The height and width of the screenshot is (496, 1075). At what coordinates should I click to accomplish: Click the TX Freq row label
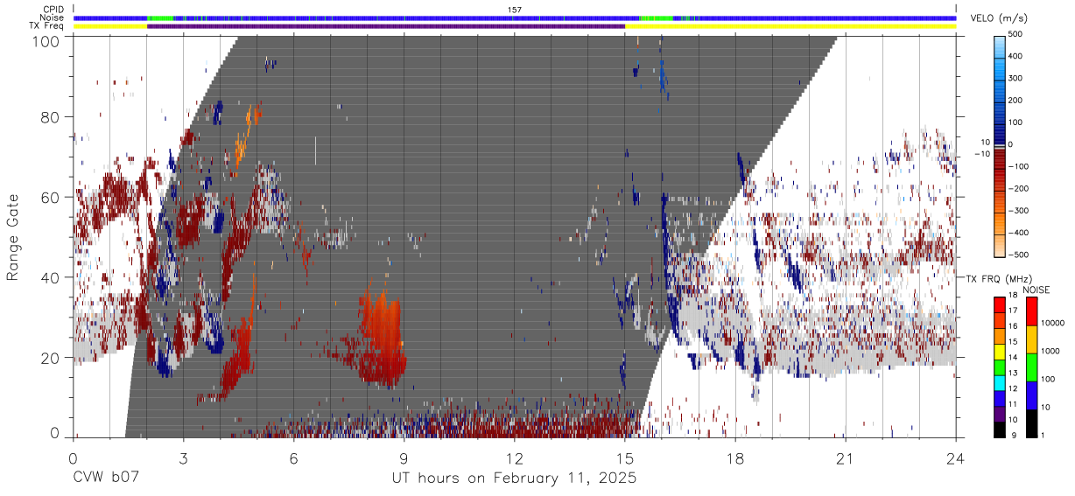(47, 25)
